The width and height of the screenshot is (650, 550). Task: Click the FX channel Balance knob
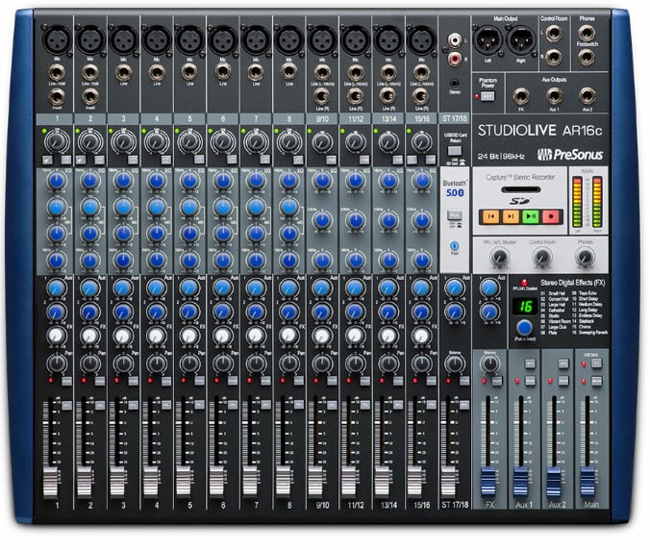point(489,363)
